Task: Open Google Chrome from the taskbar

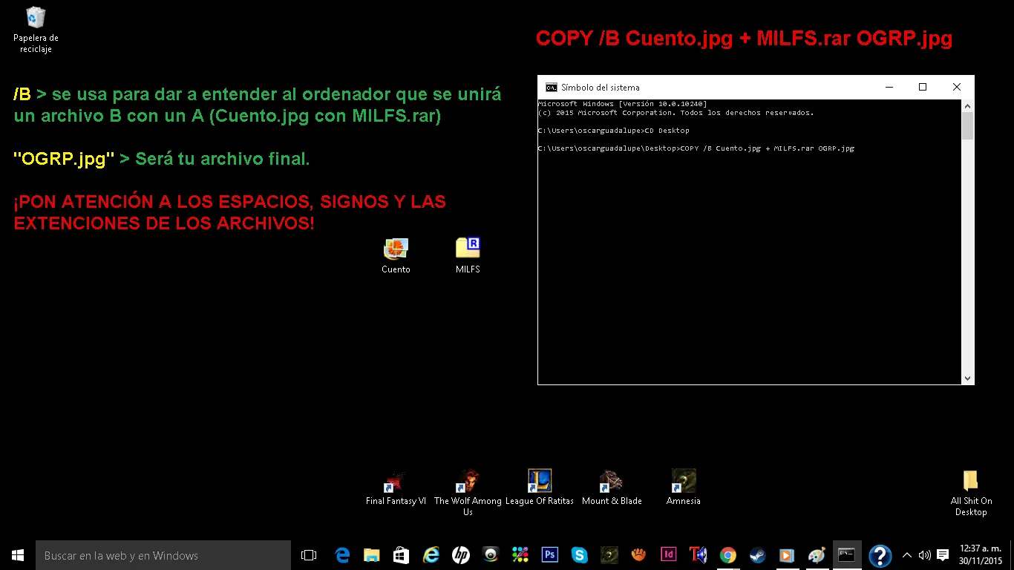Action: tap(727, 554)
